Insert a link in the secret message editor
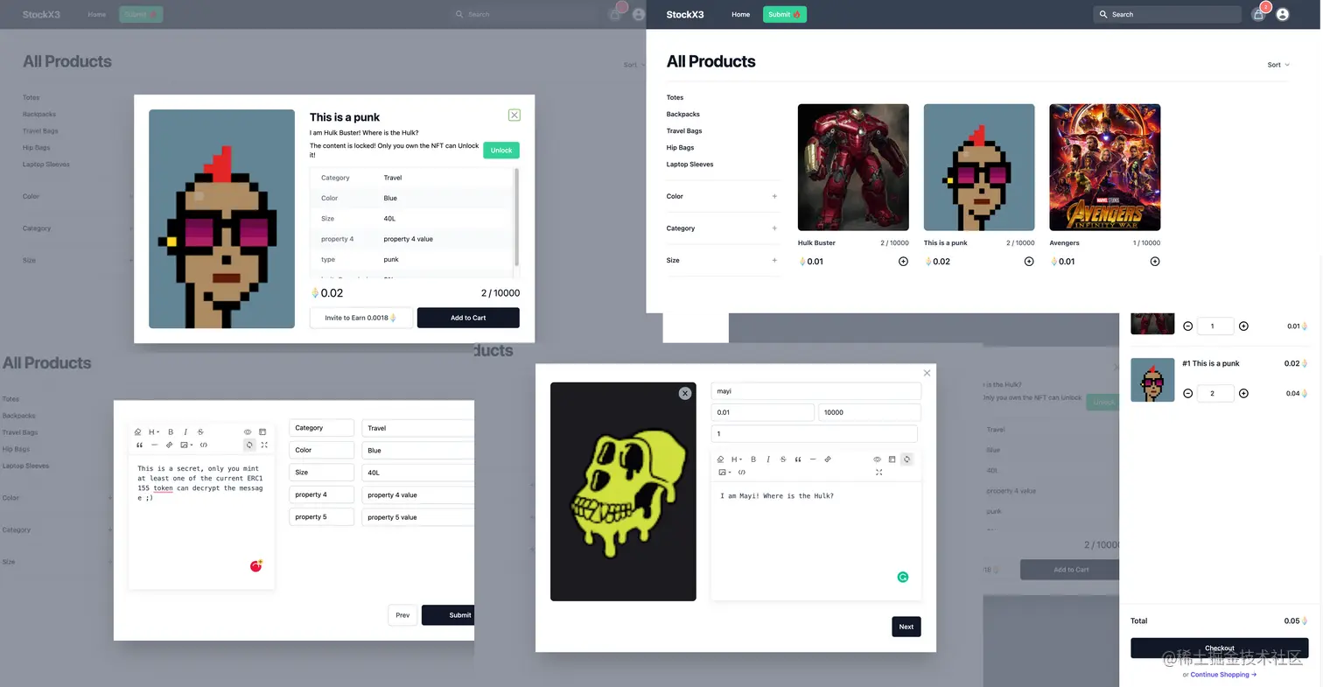The height and width of the screenshot is (687, 1323). tap(170, 445)
